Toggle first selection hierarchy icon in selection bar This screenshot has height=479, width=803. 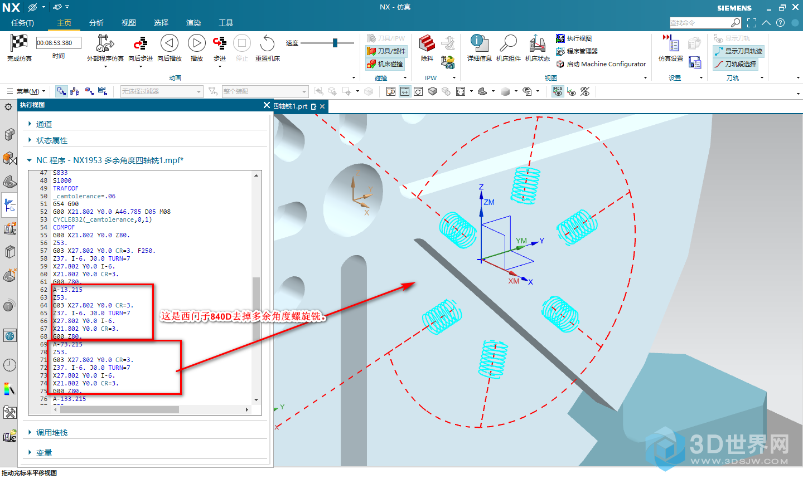click(x=61, y=91)
